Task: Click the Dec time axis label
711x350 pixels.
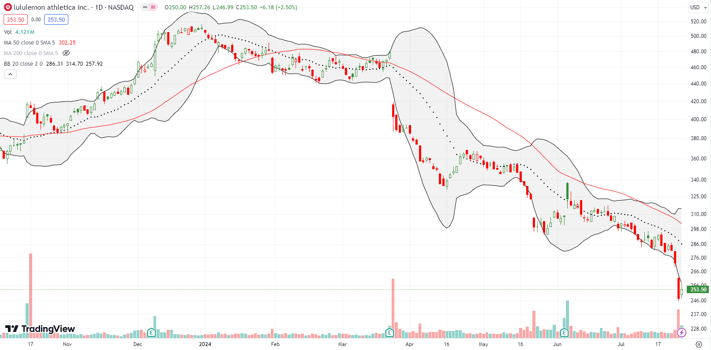Action: pyautogui.click(x=138, y=344)
